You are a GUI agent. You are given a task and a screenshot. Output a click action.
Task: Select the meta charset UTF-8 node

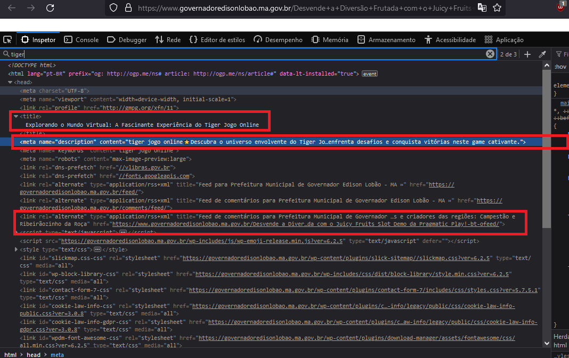point(54,91)
